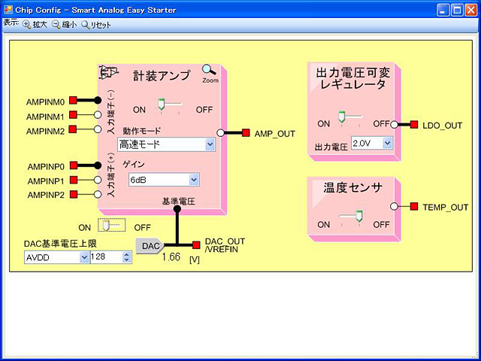Toggle the DAC ON/OFF switch
Screen dimensions: 481x361
point(111,226)
